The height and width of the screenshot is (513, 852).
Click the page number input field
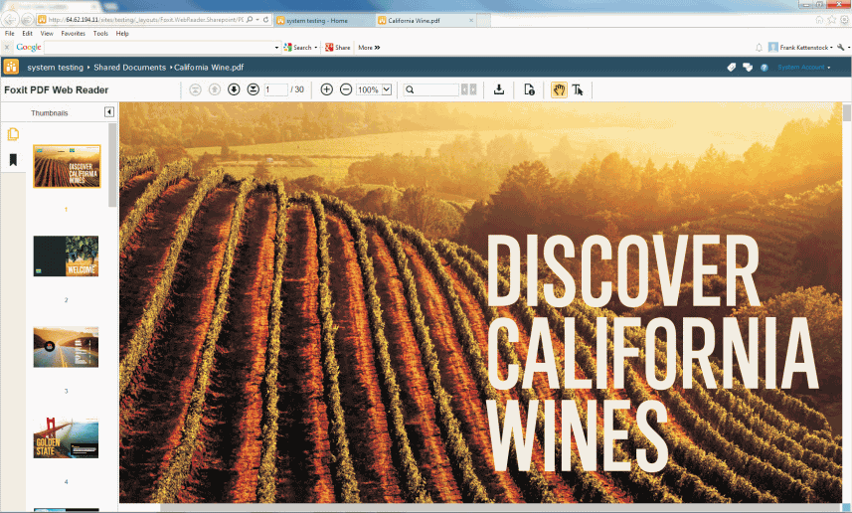[276, 89]
